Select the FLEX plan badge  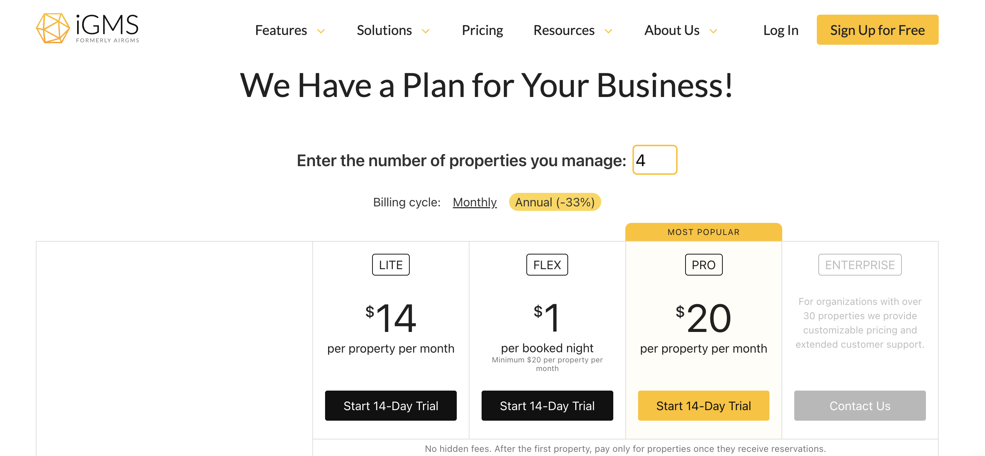(x=547, y=264)
